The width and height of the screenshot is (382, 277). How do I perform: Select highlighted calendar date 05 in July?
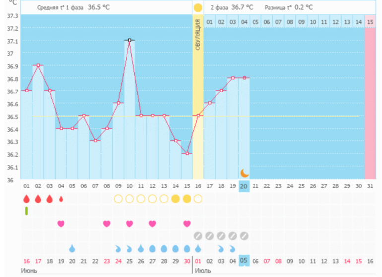244,261
